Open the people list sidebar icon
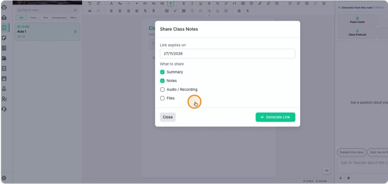Screen dimensions: 388x184 (x=4, y=99)
